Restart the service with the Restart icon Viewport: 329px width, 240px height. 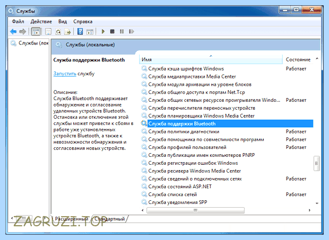point(132,31)
